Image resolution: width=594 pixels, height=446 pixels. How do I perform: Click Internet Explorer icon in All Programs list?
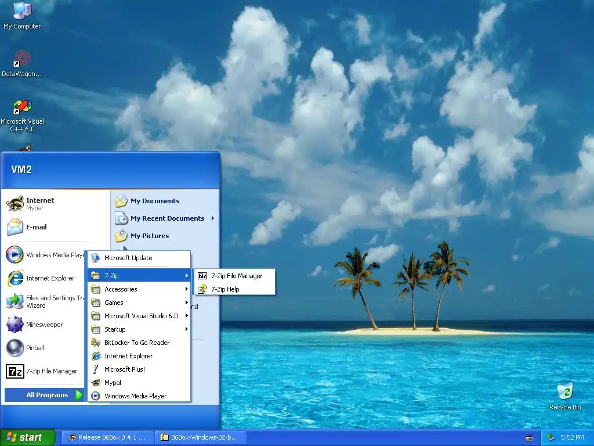(96, 356)
